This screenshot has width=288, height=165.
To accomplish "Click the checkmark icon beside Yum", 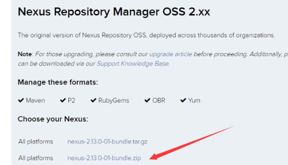I will click(x=183, y=100).
